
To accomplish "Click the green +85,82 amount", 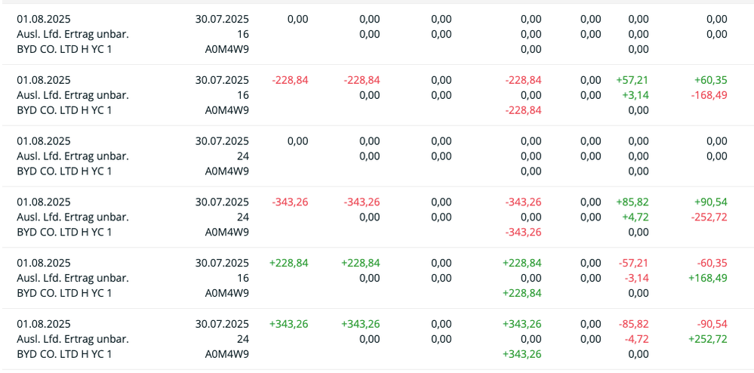I will pyautogui.click(x=632, y=202).
